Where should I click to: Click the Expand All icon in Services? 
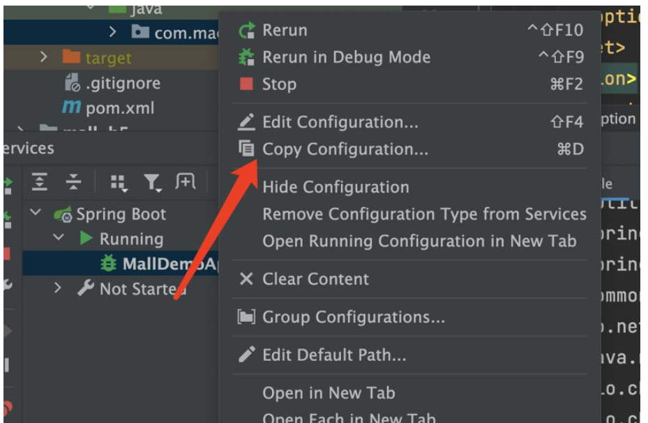coord(40,183)
